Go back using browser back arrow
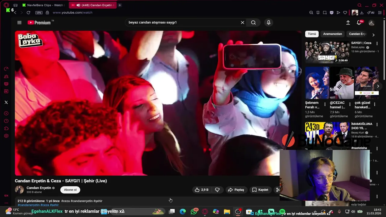Screen dimensions: 386x217 [x=15, y=13]
